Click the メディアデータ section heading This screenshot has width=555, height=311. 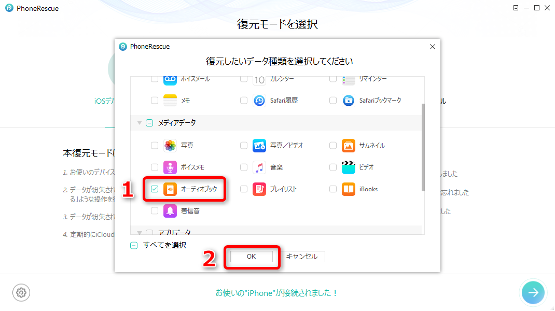[x=177, y=123]
